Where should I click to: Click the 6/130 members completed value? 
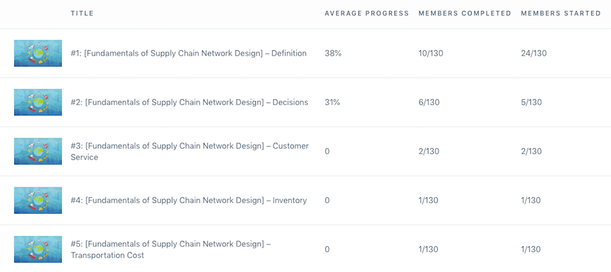click(429, 102)
